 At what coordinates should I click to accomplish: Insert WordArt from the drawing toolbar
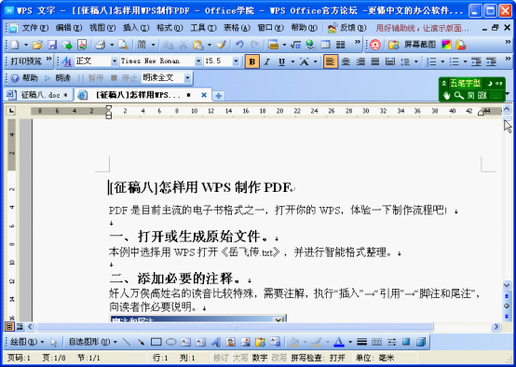tap(215, 342)
